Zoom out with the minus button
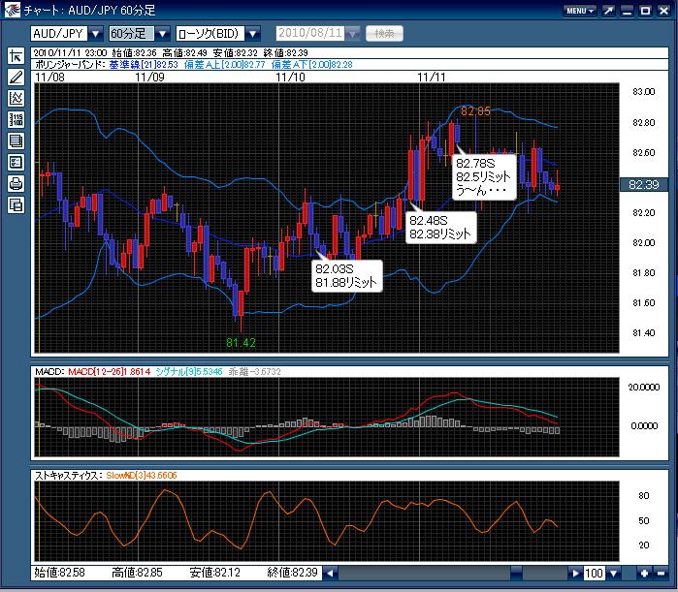Viewport: 678px width, 592px height. (661, 574)
